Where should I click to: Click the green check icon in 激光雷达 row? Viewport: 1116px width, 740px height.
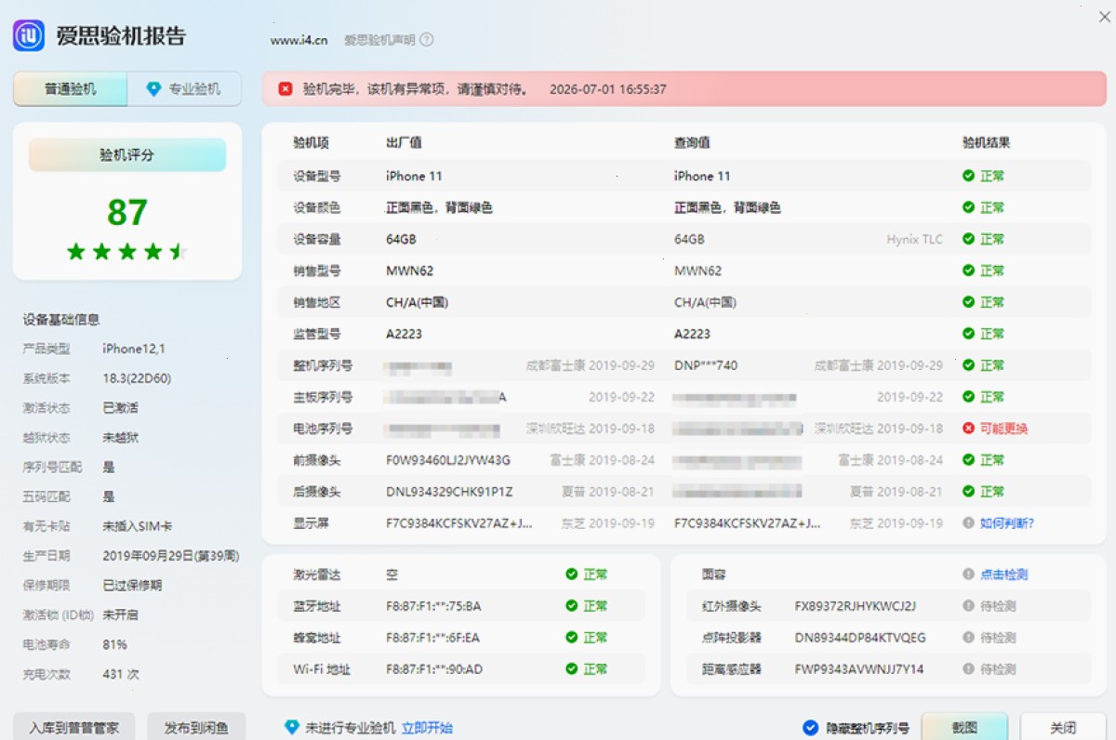[x=572, y=575]
